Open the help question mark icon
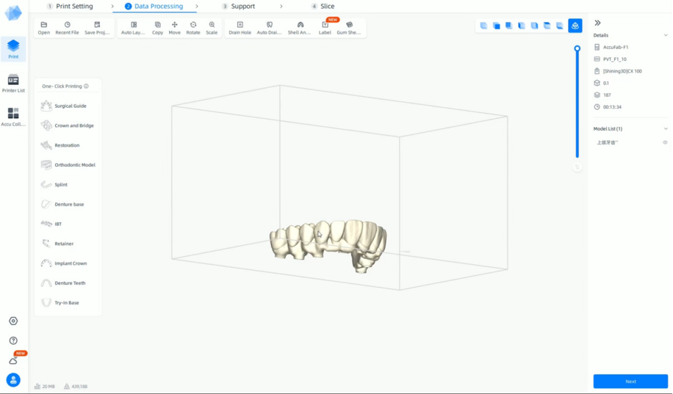This screenshot has height=394, width=673. [13, 340]
